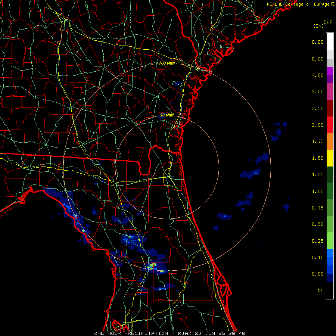This screenshot has width=336, height=336.
Task: Select the pink swatch in the color scale
Action: tap(330, 92)
